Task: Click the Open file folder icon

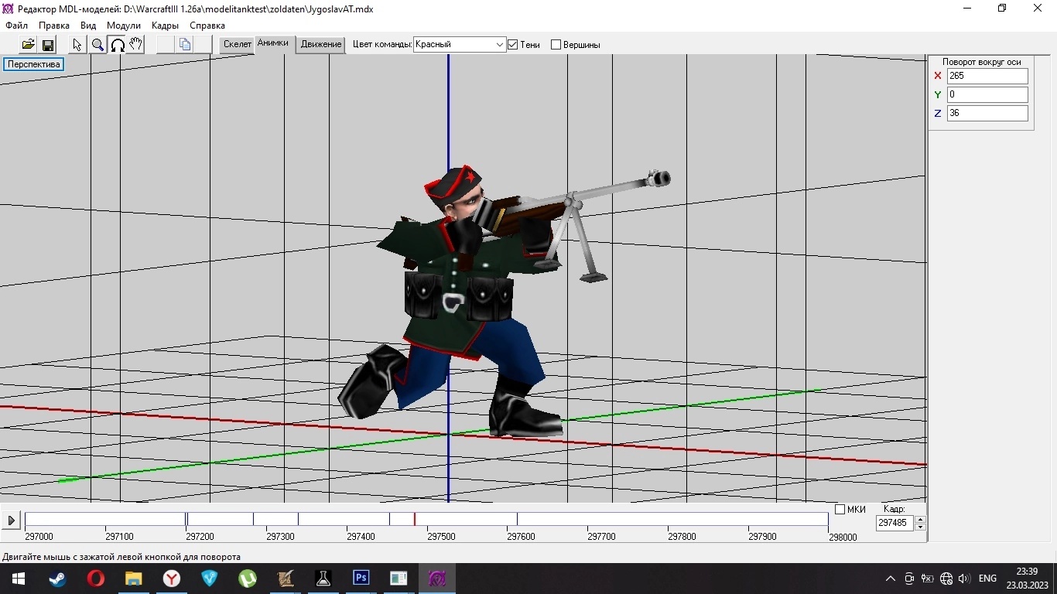Action: coord(28,45)
